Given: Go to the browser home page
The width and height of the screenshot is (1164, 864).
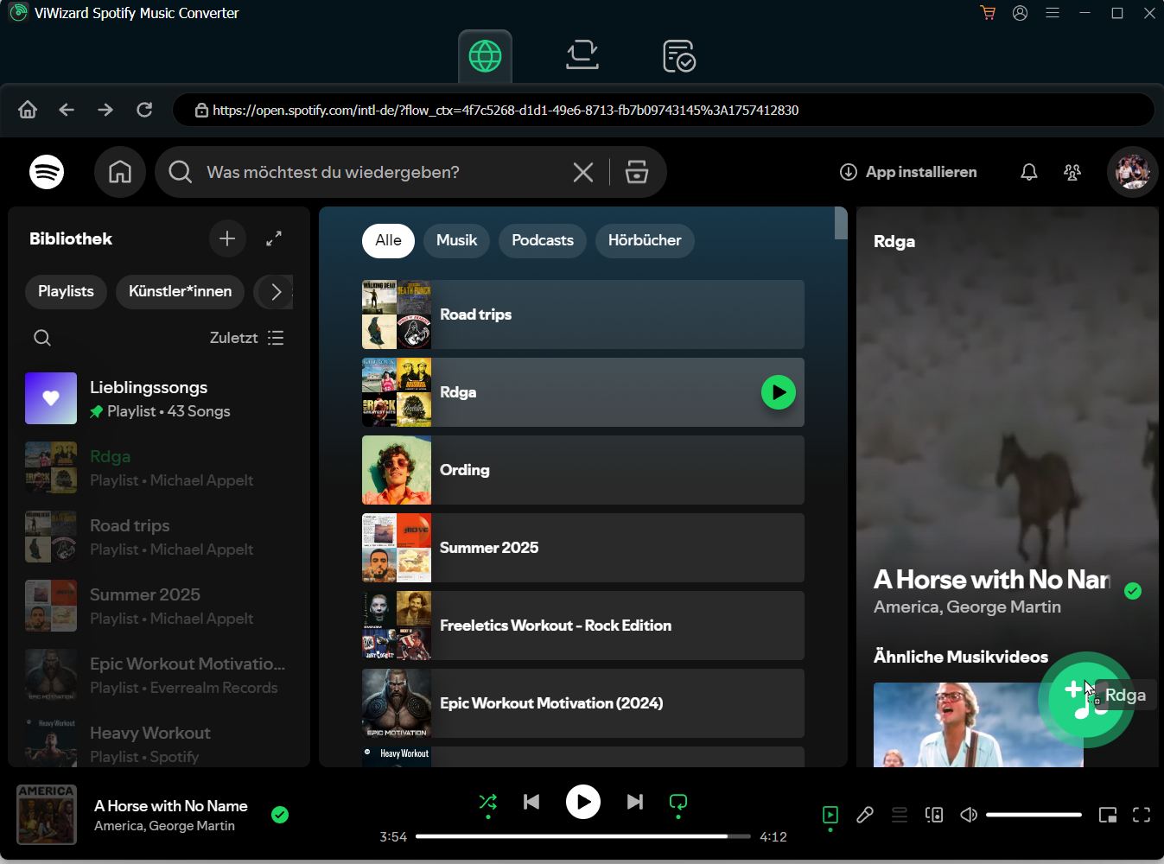Looking at the screenshot, I should click(x=28, y=110).
